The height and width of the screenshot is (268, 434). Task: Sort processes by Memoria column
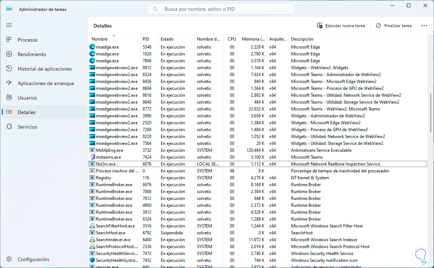click(250, 39)
